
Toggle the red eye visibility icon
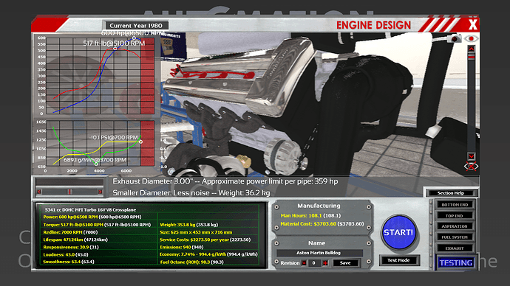tap(471, 38)
